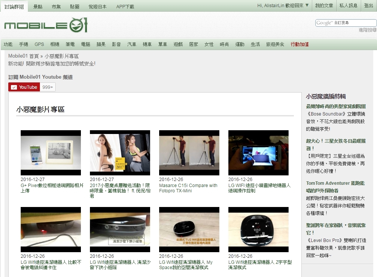Click the 比較不會被電線糾纏卡住 video title
Viewport: 377px width, 277px height.
[x=51, y=265]
